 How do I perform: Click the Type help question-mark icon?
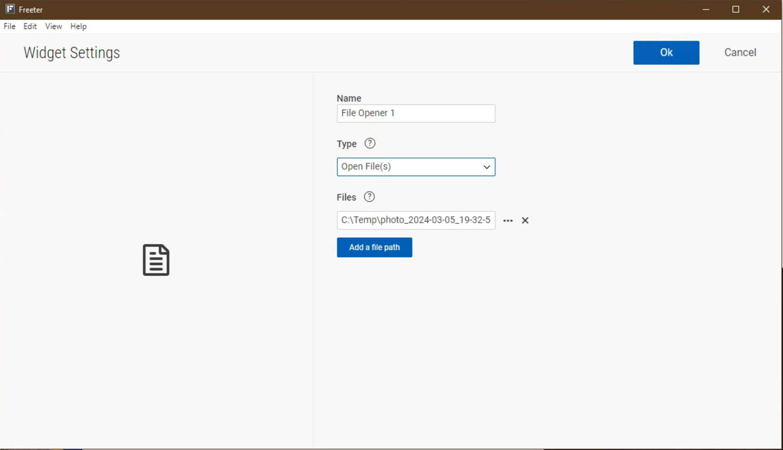370,144
